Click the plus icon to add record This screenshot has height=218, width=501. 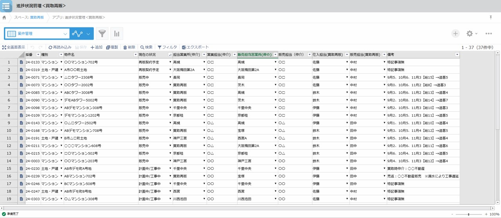(455, 34)
